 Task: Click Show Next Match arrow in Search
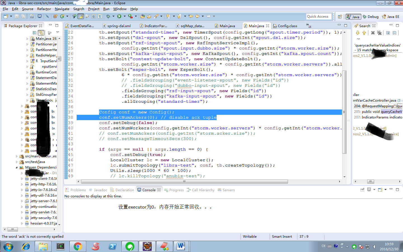pyautogui.click(x=358, y=33)
